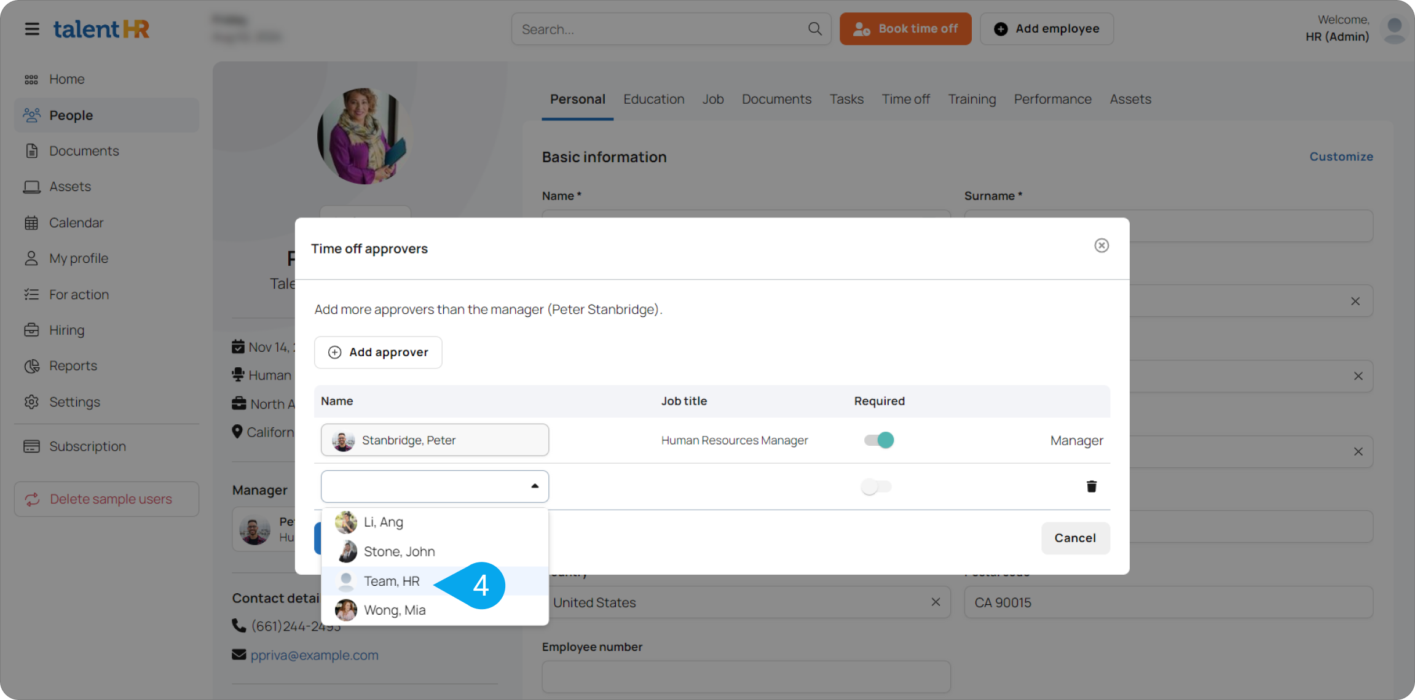Viewport: 1415px width, 700px height.
Task: Click the My profile person icon
Action: coord(31,258)
